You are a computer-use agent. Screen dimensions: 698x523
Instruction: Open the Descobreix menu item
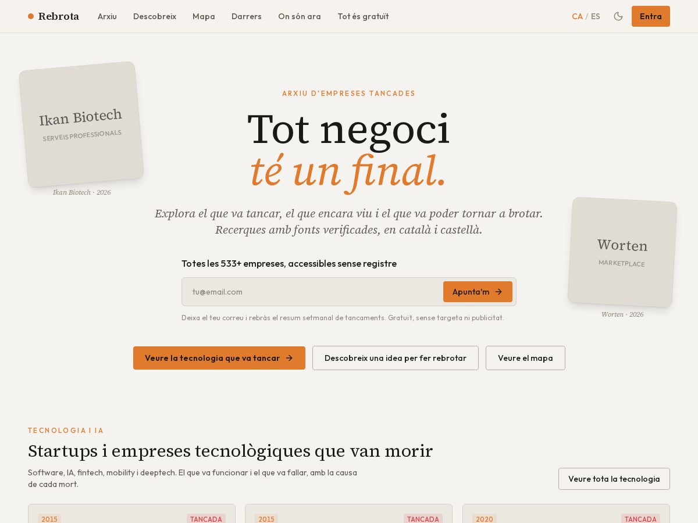(x=155, y=16)
